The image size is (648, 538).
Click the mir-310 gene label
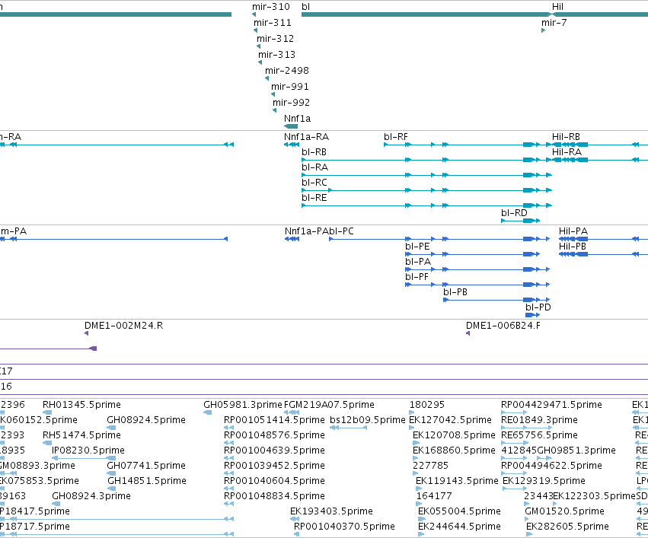pyautogui.click(x=271, y=7)
